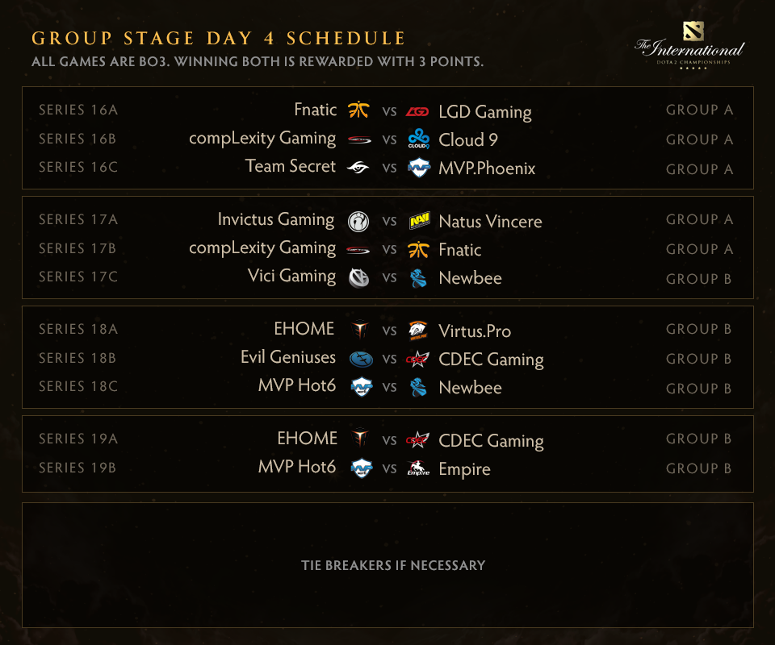Click the Group B label for Series 19B

[699, 468]
